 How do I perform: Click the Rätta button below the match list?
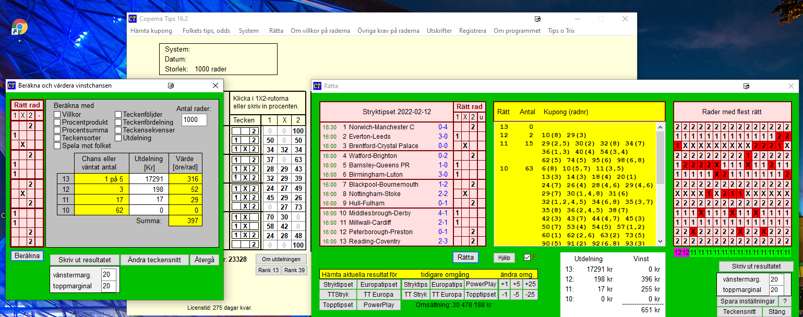click(x=465, y=257)
